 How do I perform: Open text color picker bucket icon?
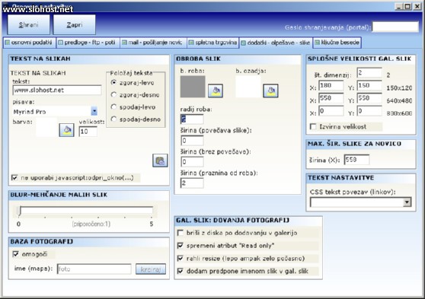pos(67,130)
